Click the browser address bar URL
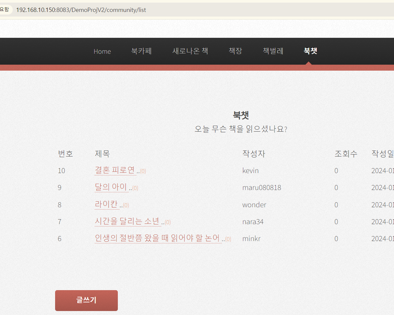Image resolution: width=394 pixels, height=315 pixels. (81, 10)
